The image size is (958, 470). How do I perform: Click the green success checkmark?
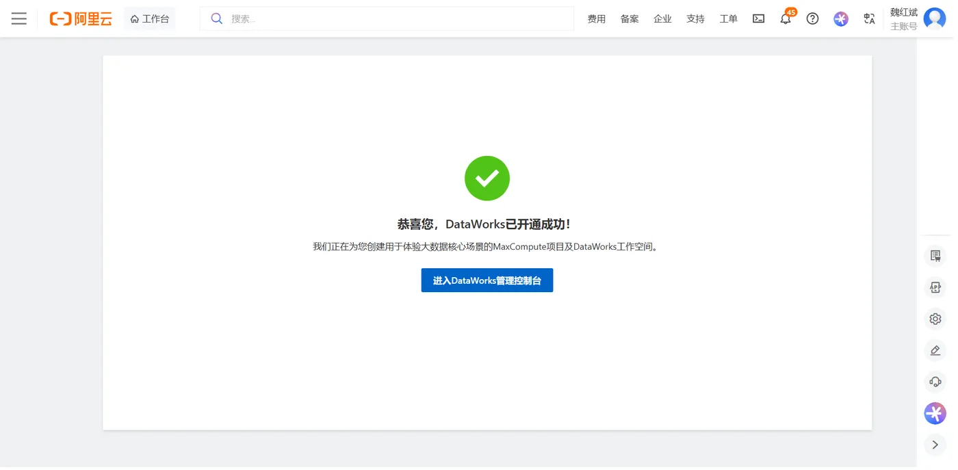coord(487,179)
